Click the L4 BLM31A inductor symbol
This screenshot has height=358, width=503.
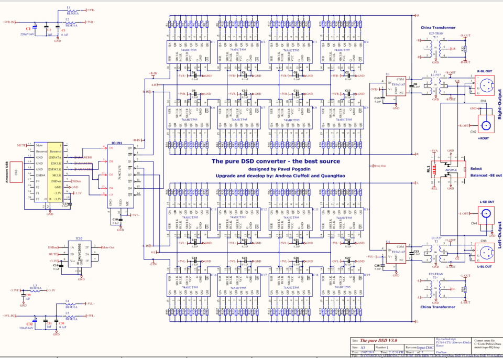point(72,303)
